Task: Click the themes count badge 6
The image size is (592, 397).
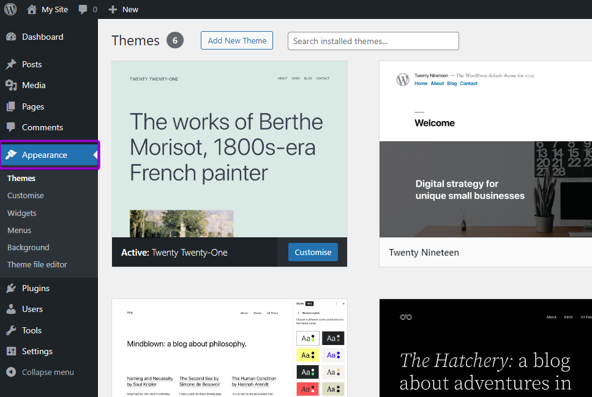Action: pos(175,40)
